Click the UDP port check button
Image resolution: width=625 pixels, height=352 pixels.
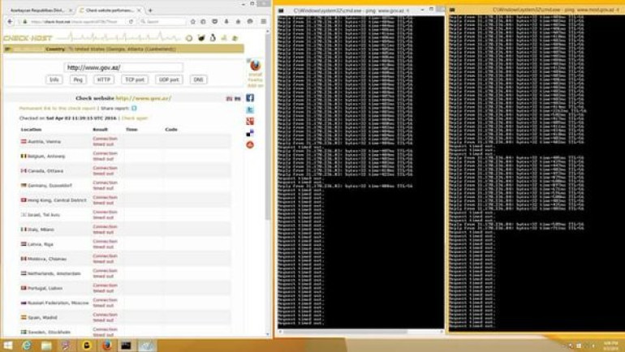tap(169, 79)
